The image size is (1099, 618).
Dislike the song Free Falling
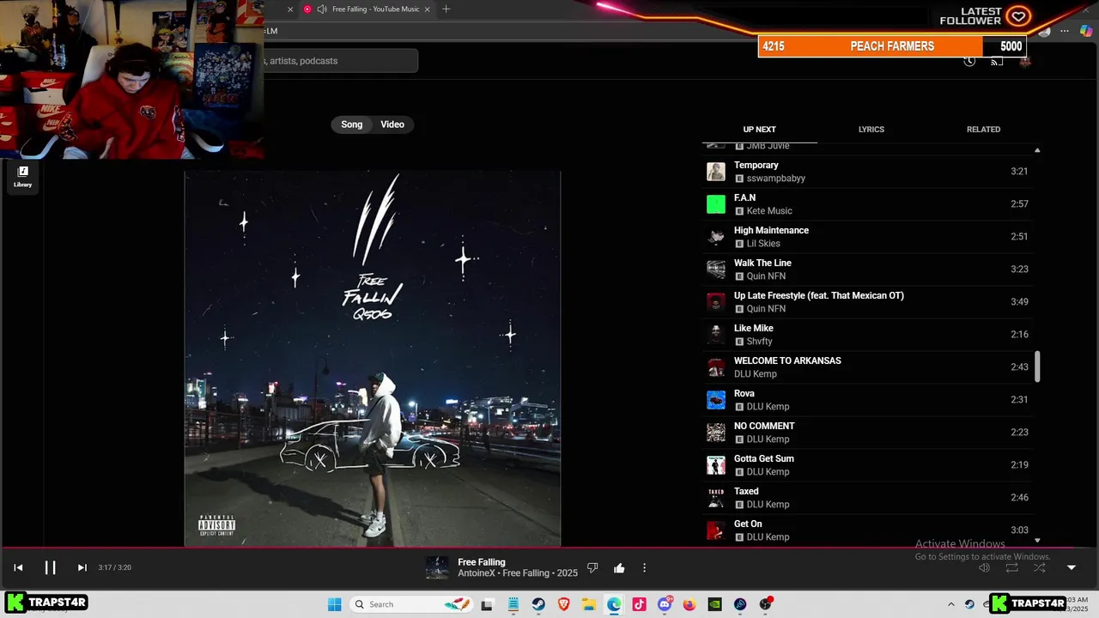tap(592, 567)
